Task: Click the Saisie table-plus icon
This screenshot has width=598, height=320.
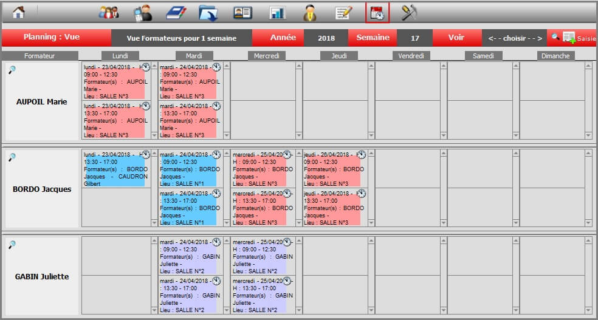Action: 569,37
